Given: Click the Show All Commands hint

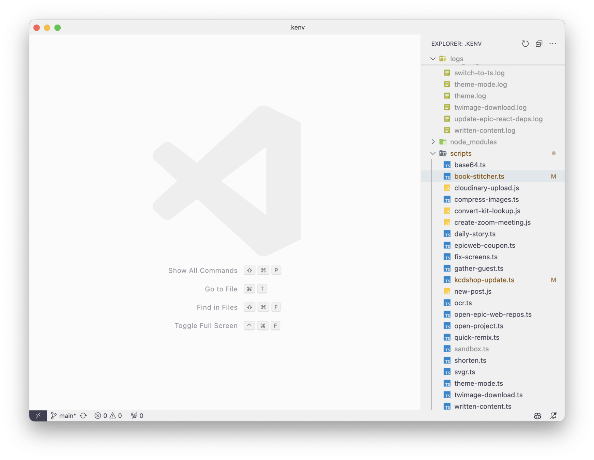Looking at the screenshot, I should tap(203, 271).
